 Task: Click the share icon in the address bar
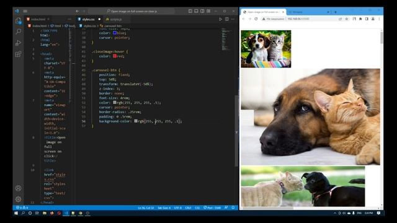coord(341,19)
